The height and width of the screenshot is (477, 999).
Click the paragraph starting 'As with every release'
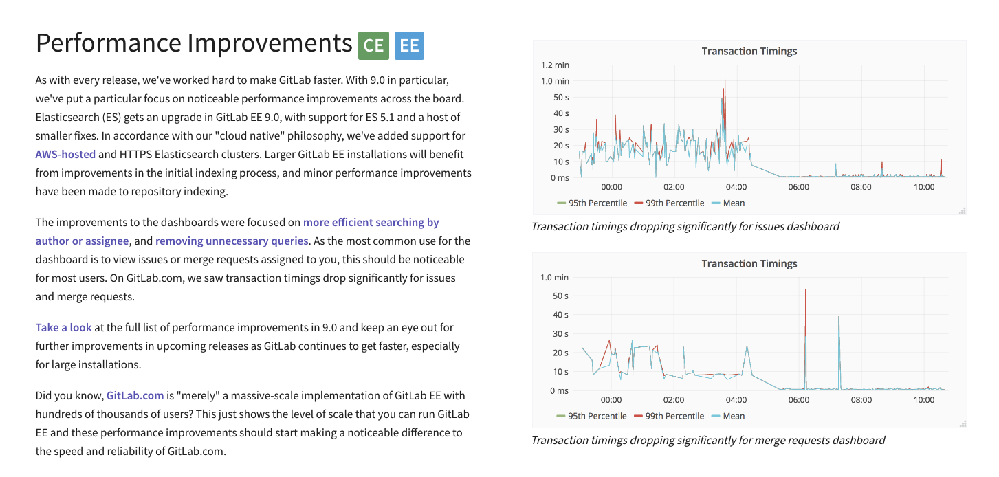click(x=254, y=136)
